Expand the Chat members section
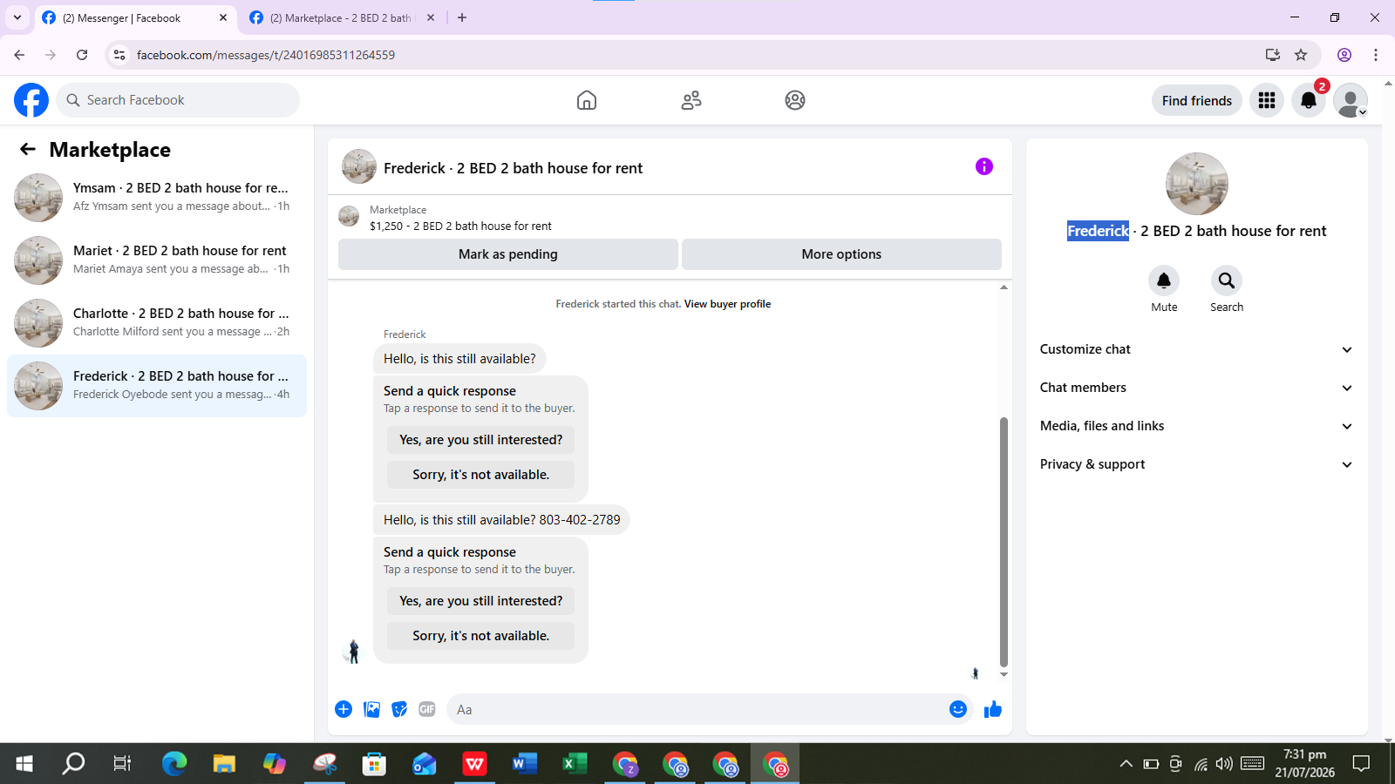 (1196, 388)
